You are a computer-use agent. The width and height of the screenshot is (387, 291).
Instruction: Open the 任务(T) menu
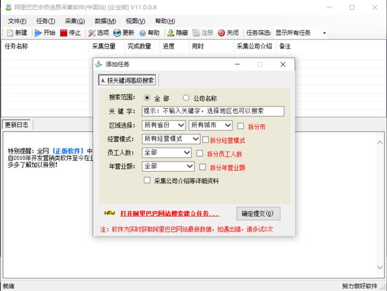tap(46, 21)
